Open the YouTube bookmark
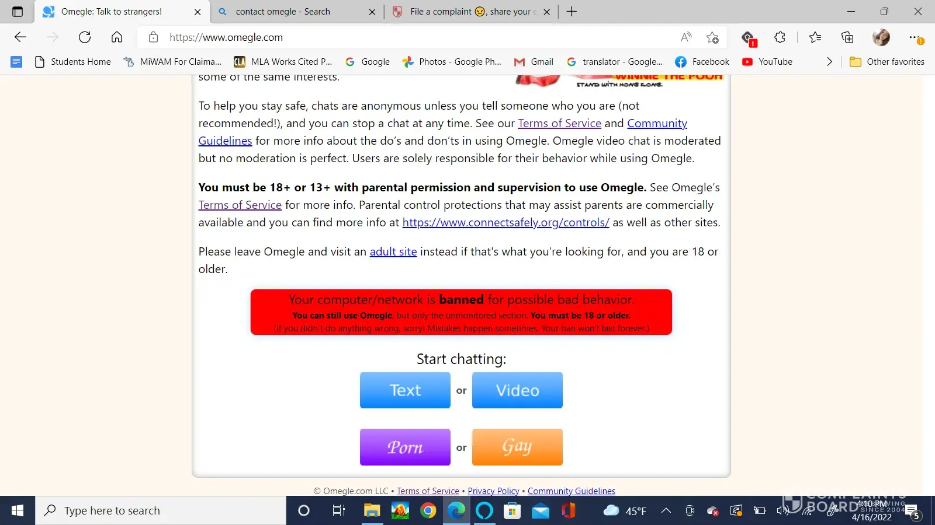 [767, 62]
